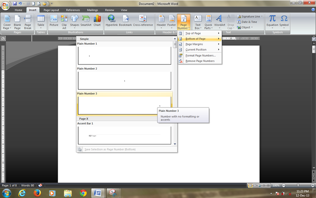Click the Office button orb
Viewport: 316px width, 198px height.
6,6
